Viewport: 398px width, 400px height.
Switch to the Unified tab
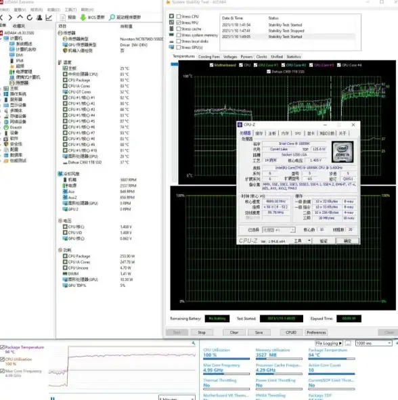(x=277, y=57)
